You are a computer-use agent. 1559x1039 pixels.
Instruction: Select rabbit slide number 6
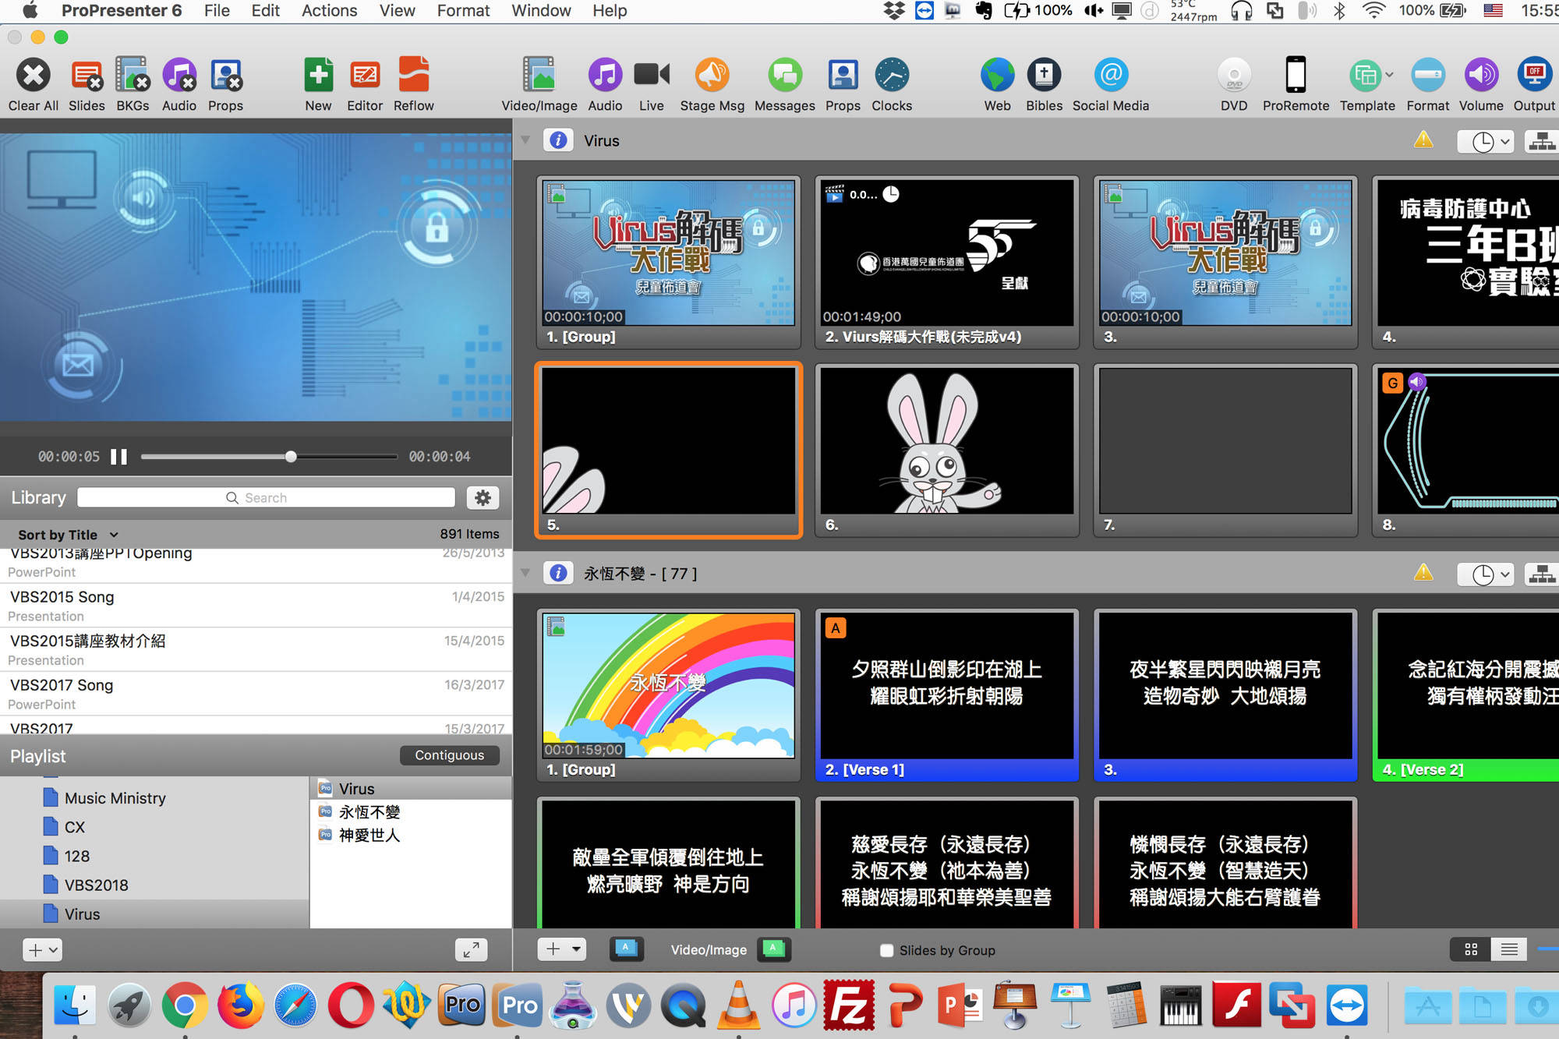click(x=946, y=441)
